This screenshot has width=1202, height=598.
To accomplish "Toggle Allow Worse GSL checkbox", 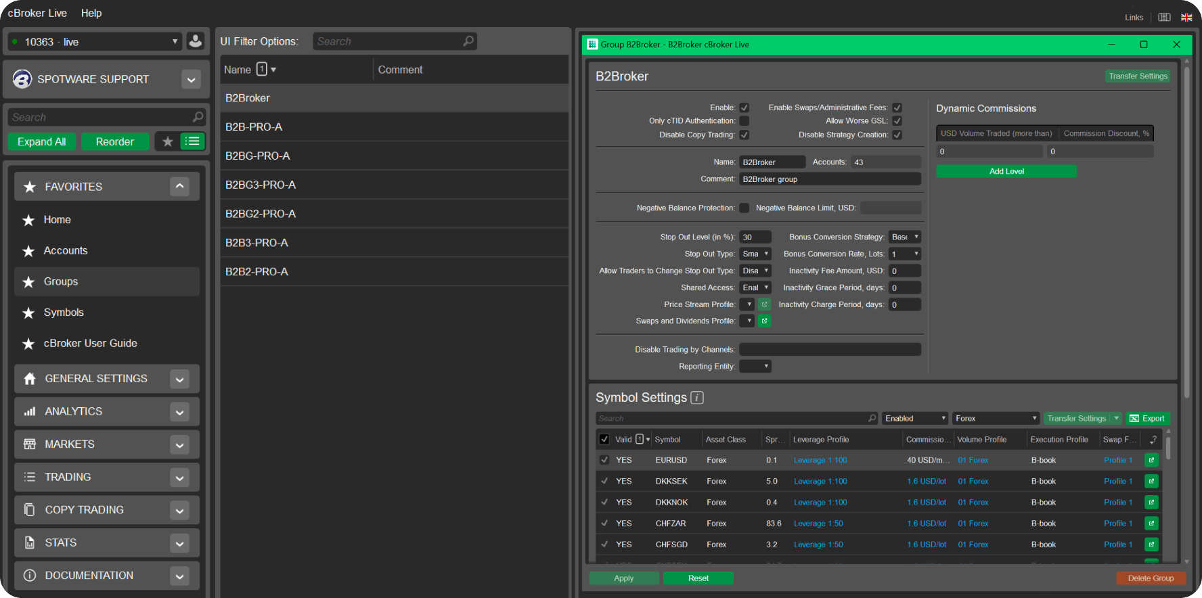I will pos(897,120).
